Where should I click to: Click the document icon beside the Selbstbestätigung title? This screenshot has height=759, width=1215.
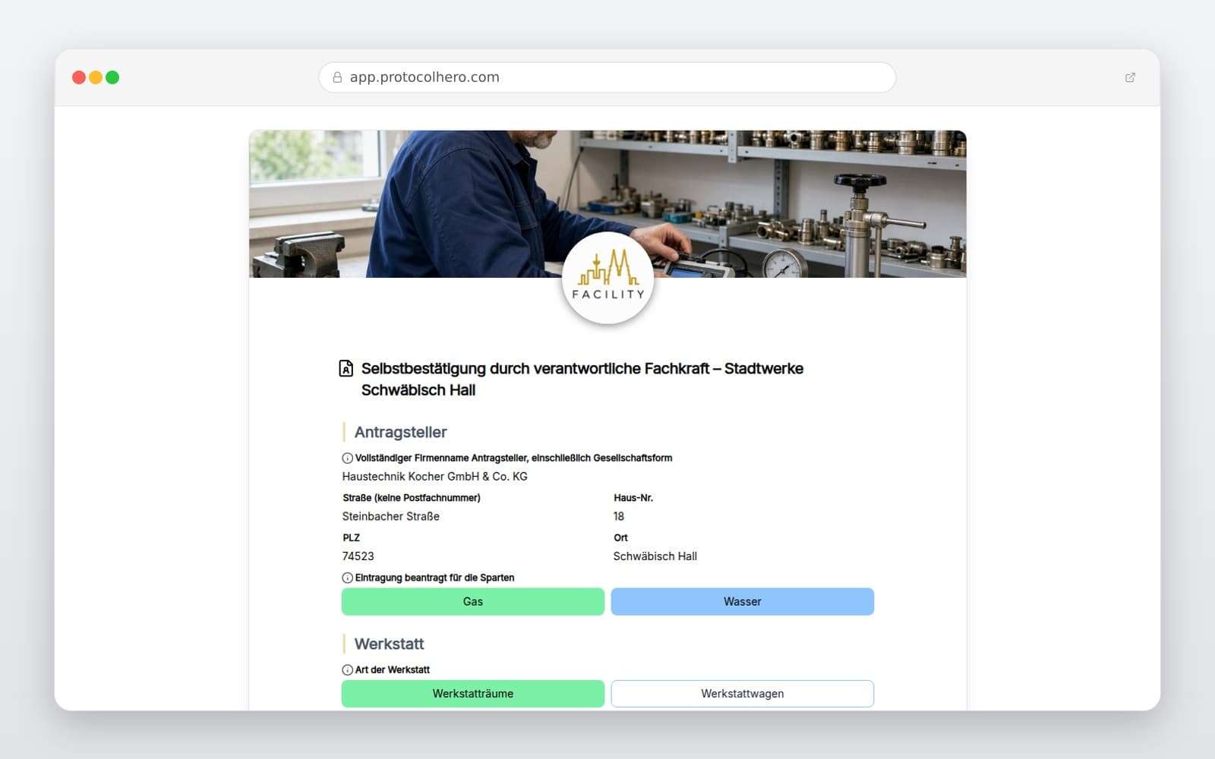click(x=346, y=369)
